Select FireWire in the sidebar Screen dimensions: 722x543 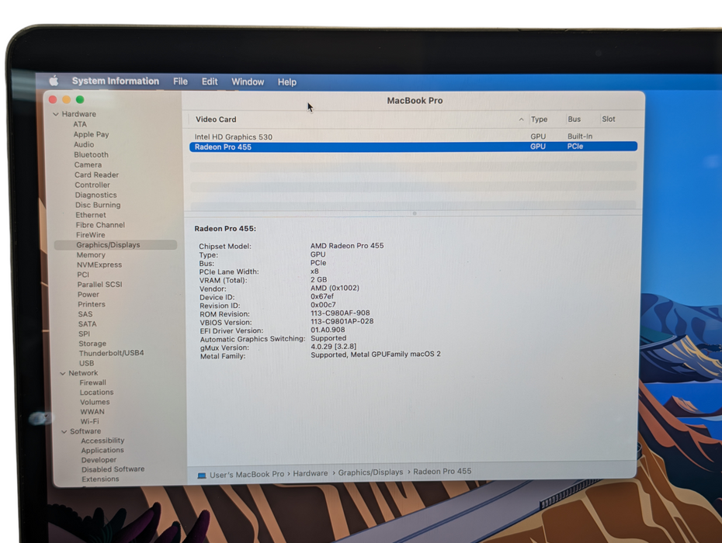point(91,235)
